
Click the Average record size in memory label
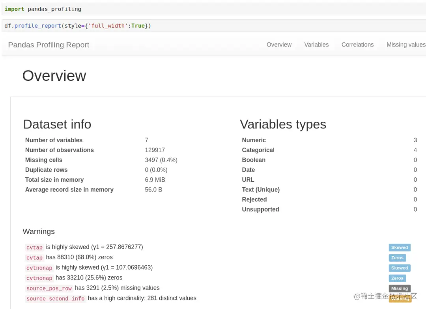(x=69, y=190)
